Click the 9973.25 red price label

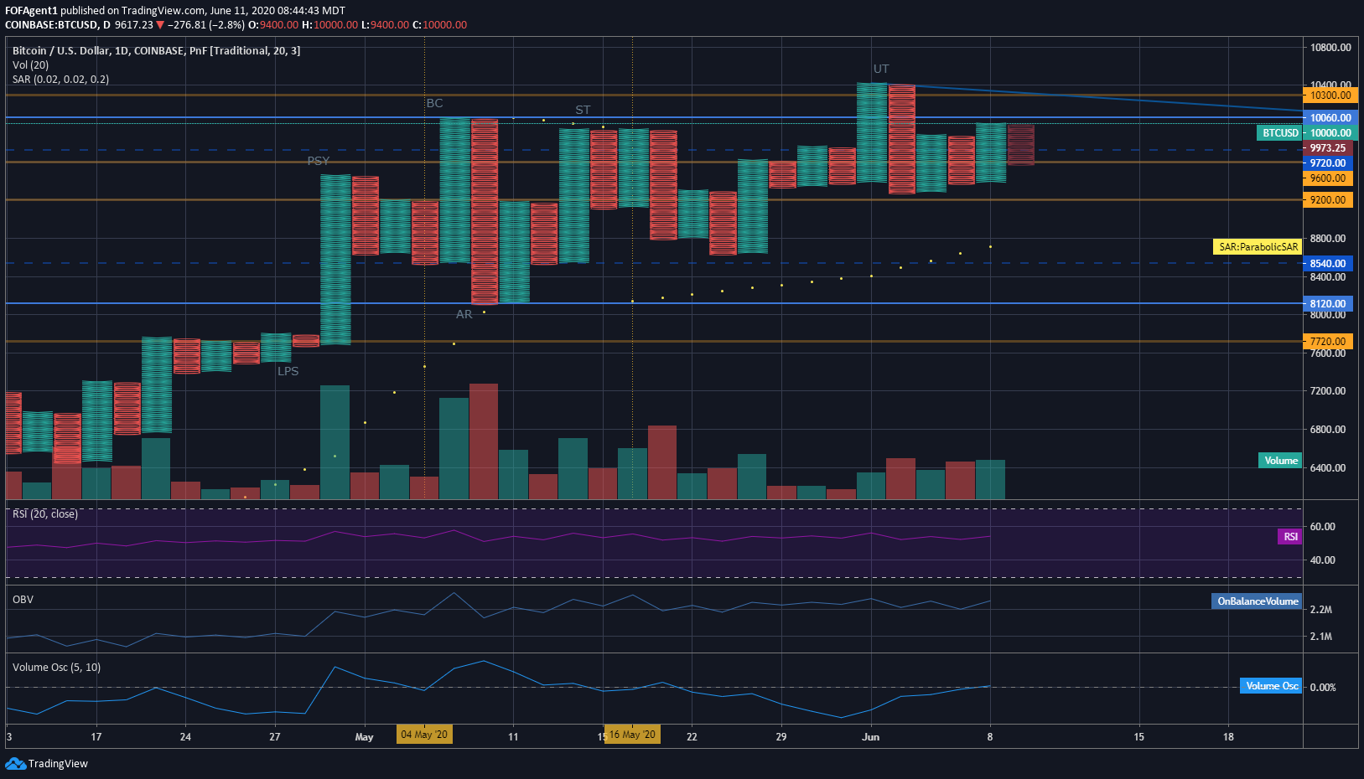[1328, 148]
